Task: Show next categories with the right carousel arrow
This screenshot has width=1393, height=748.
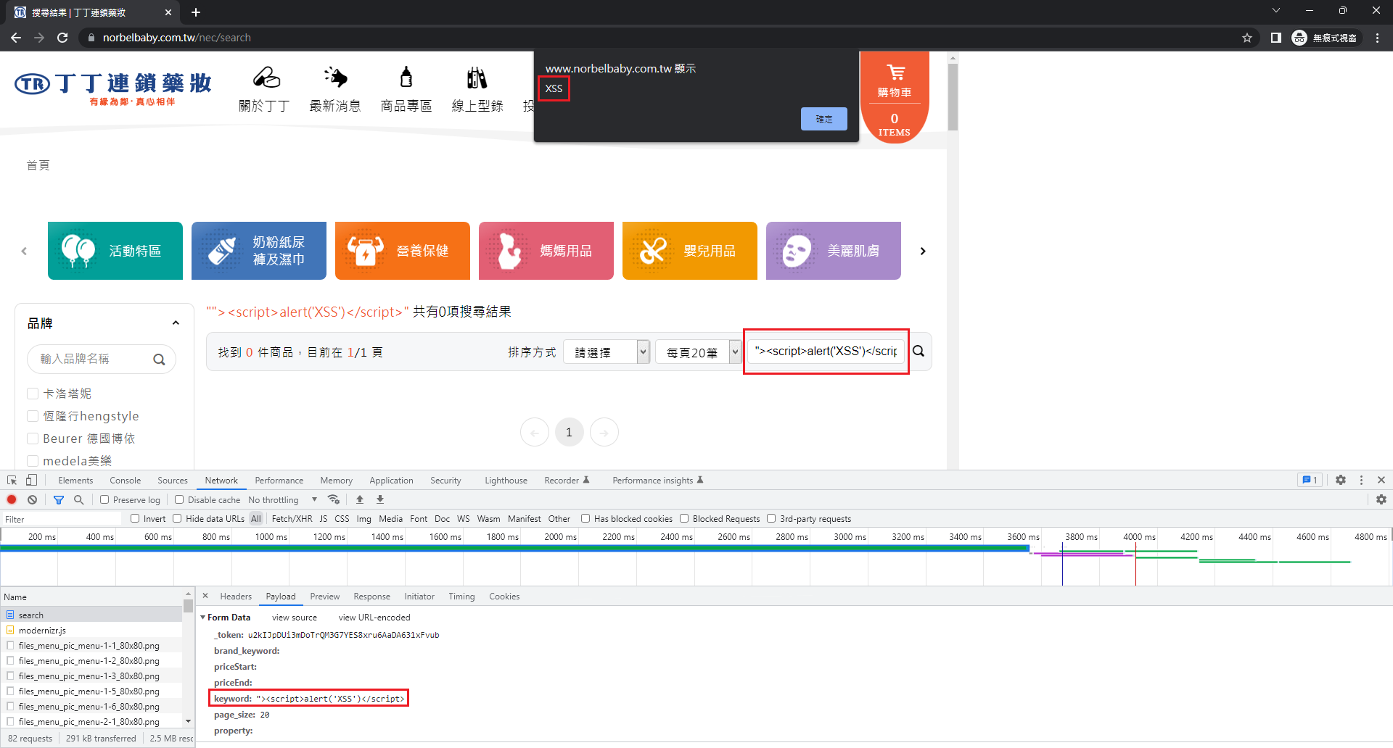Action: [x=923, y=251]
